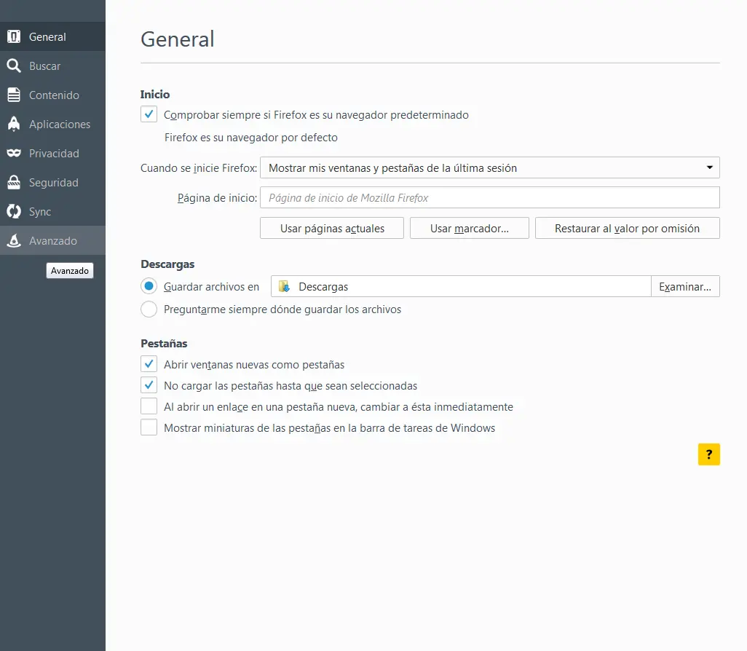Image resolution: width=747 pixels, height=651 pixels.
Task: Expand the 'Cuando se inicie Firefox' dropdown
Action: click(490, 167)
